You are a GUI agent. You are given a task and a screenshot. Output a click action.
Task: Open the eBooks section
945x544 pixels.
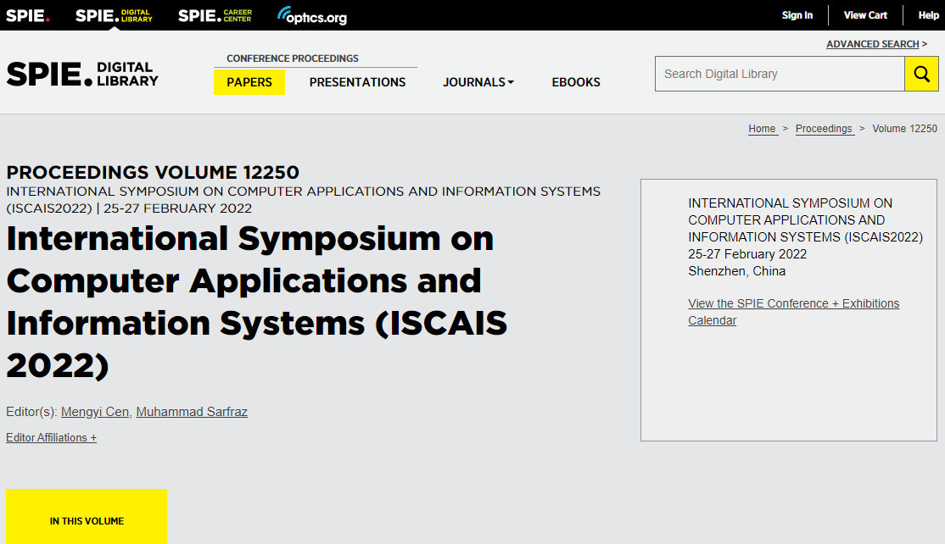pyautogui.click(x=576, y=82)
